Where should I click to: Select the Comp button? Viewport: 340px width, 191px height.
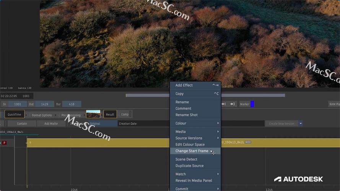coord(125,114)
